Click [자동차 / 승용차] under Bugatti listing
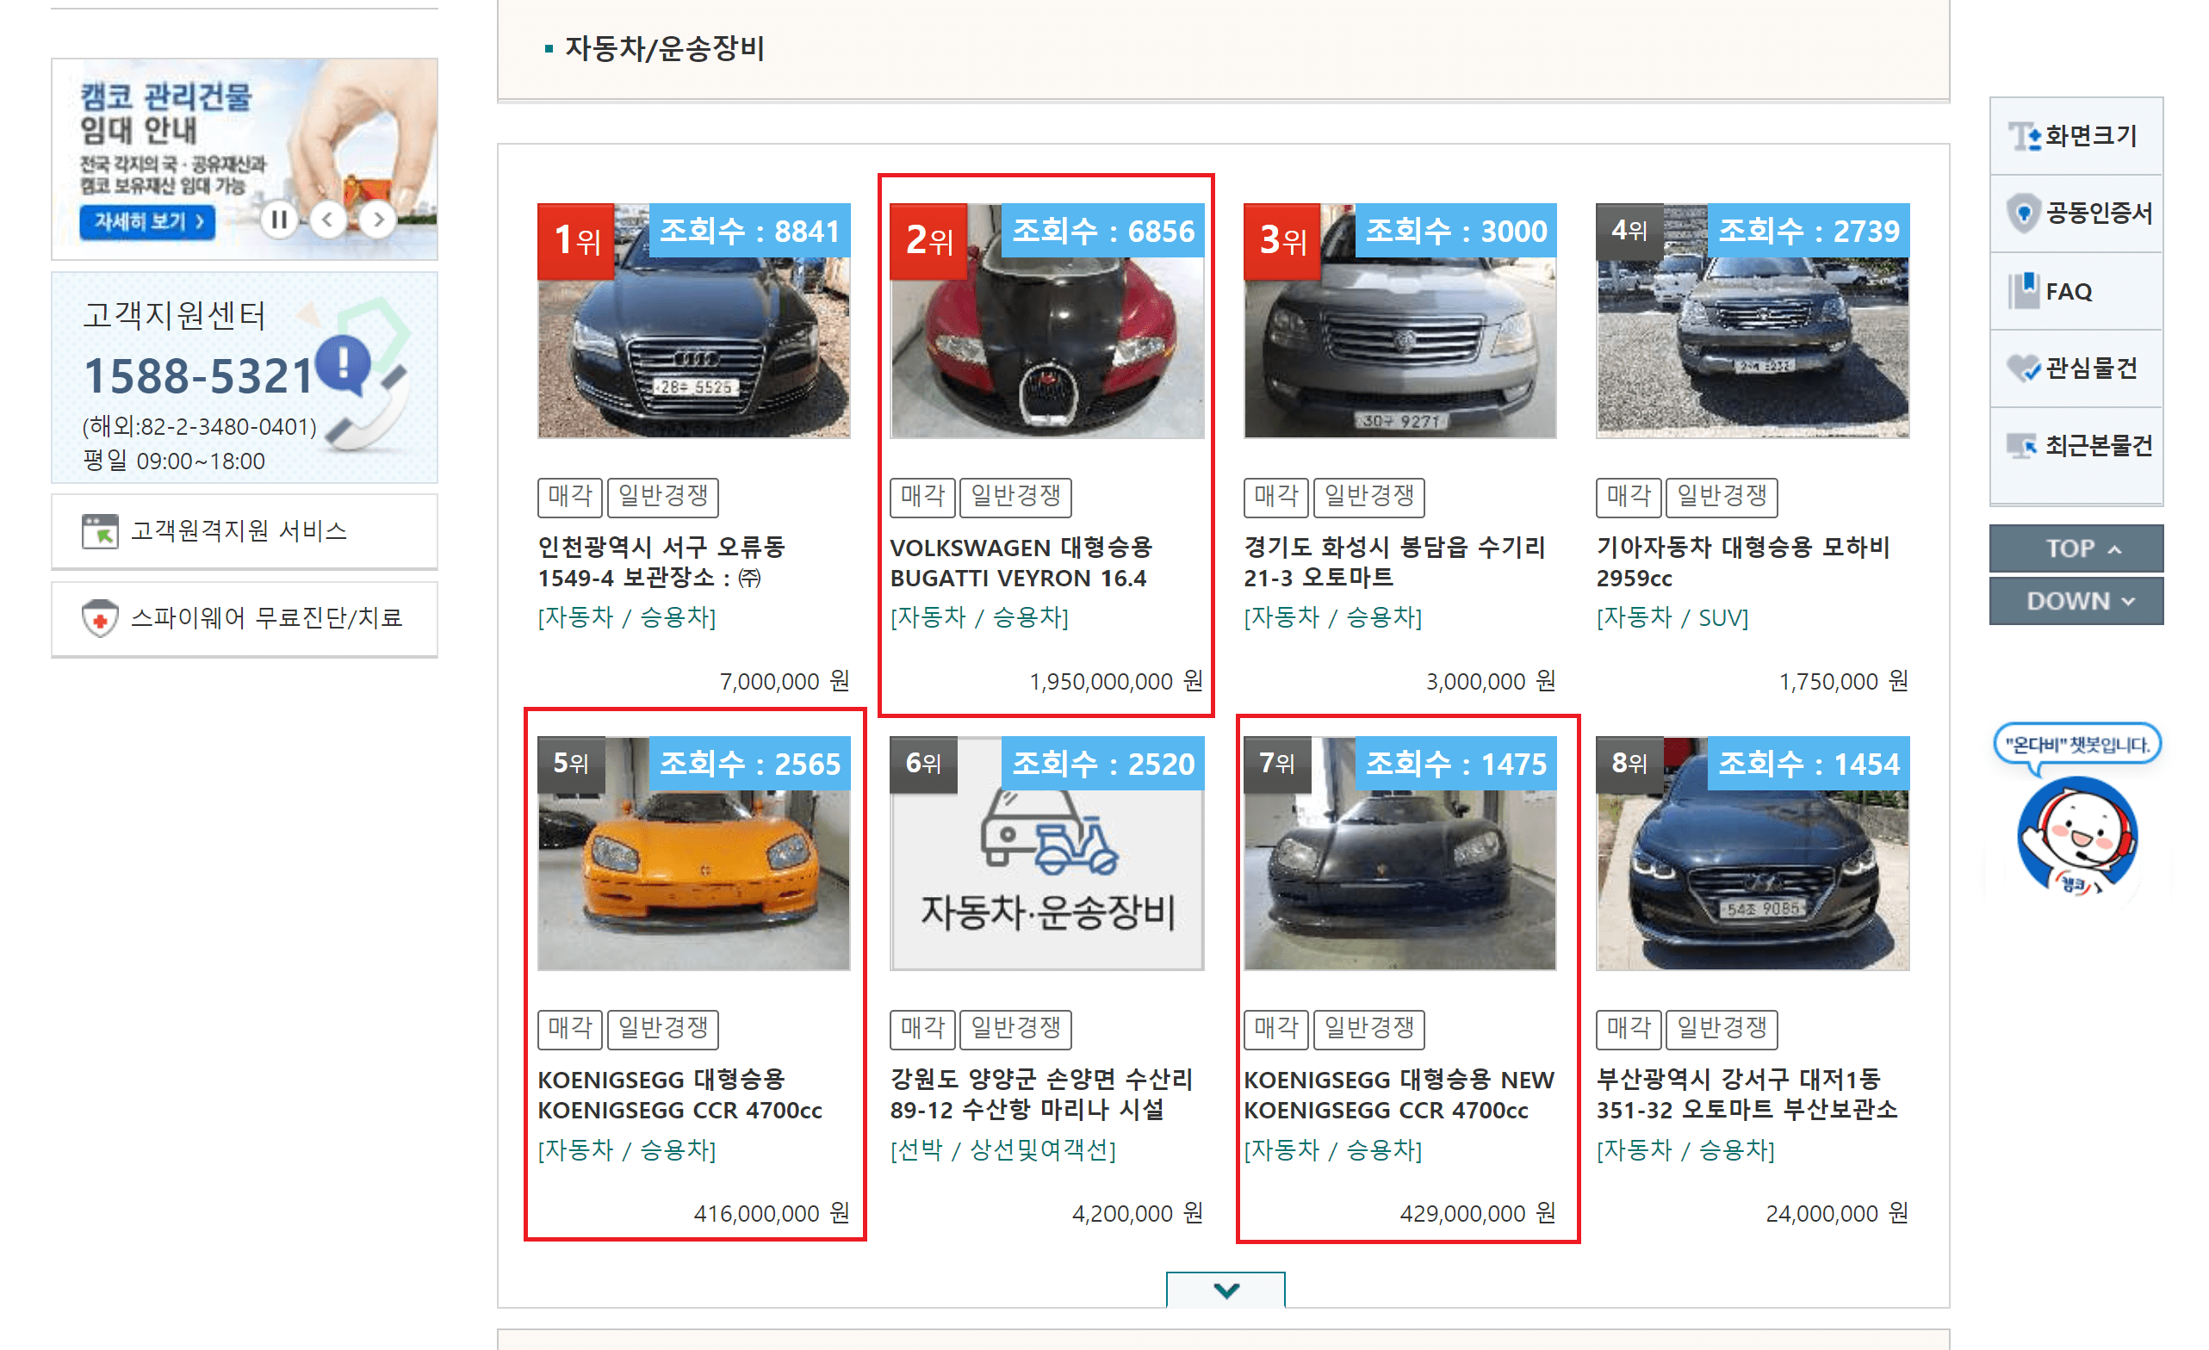Image resolution: width=2209 pixels, height=1350 pixels. (979, 617)
